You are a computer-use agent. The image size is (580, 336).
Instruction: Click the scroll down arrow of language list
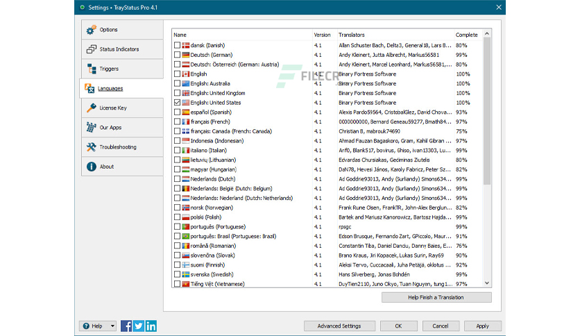[487, 283]
